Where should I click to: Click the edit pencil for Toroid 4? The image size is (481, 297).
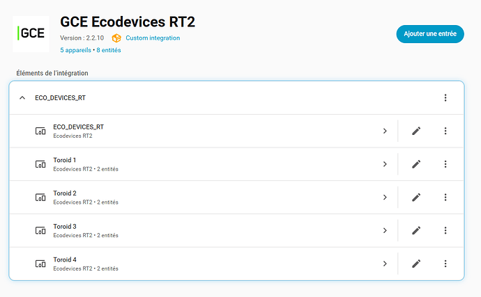(416, 264)
